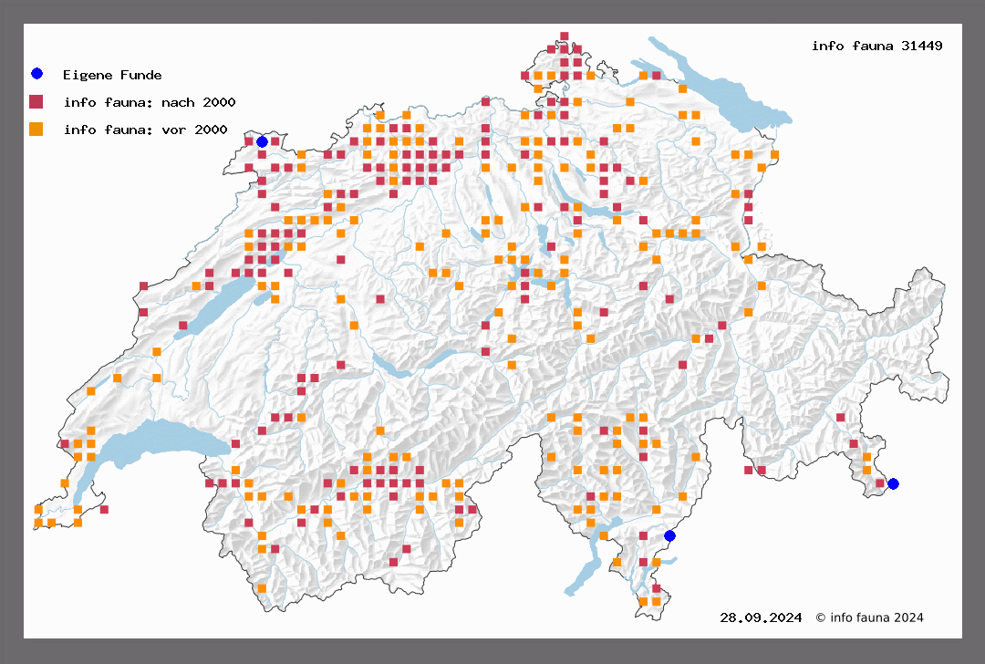The image size is (985, 664).
Task: Click the red square right of Lake Geneva's southwestern tip
Action: (x=105, y=510)
